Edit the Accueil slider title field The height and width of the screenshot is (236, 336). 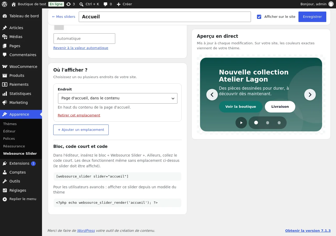point(165,17)
